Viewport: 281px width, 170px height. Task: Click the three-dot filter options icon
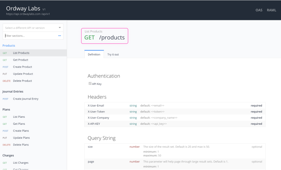tap(60, 36)
